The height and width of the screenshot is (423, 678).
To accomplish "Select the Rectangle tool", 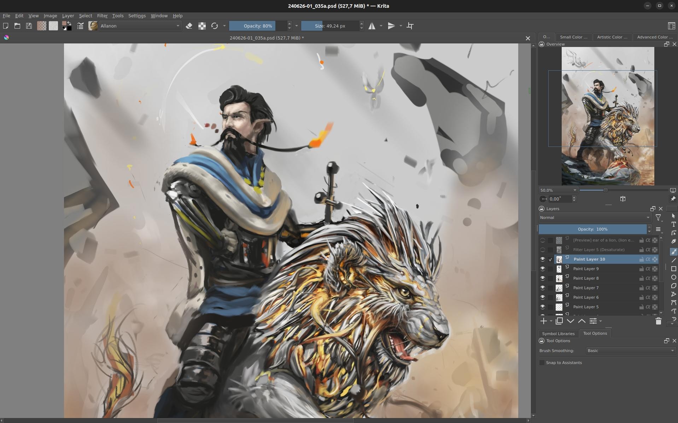I will click(x=674, y=269).
